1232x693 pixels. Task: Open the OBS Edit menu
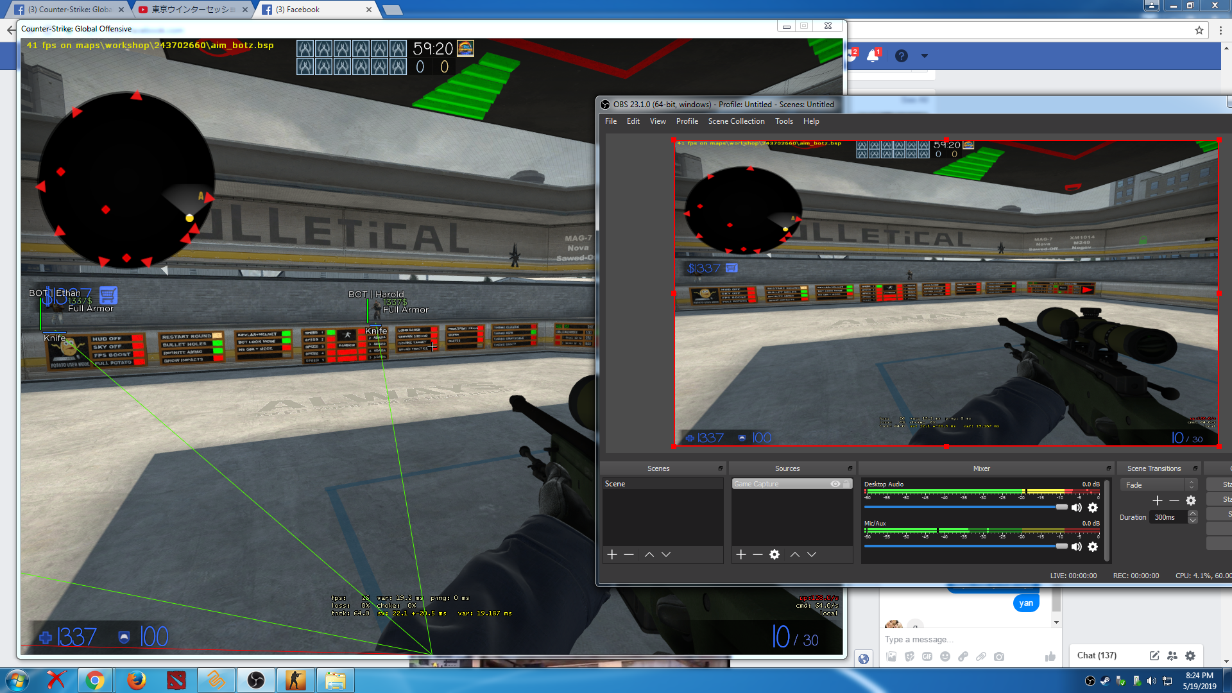(633, 121)
